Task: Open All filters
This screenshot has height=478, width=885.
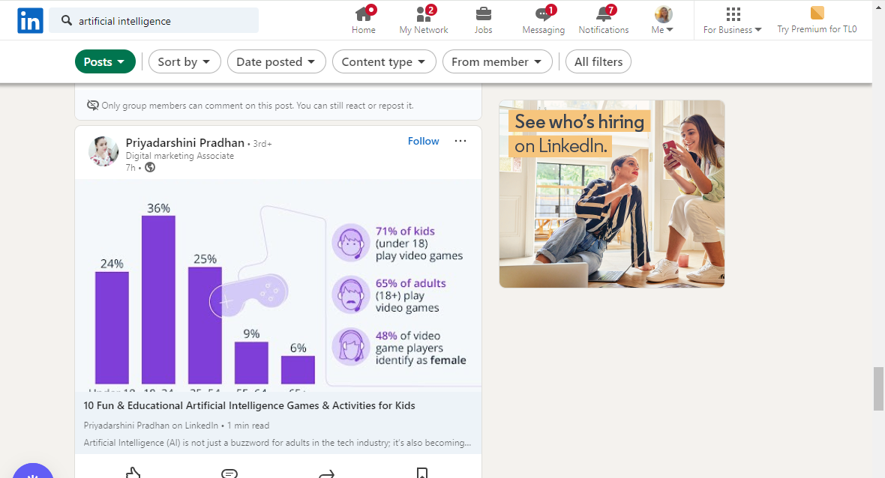Action: pos(598,61)
